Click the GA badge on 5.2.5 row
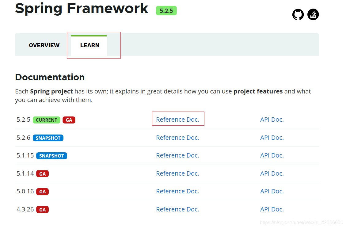The height and width of the screenshot is (228, 346). coord(69,120)
